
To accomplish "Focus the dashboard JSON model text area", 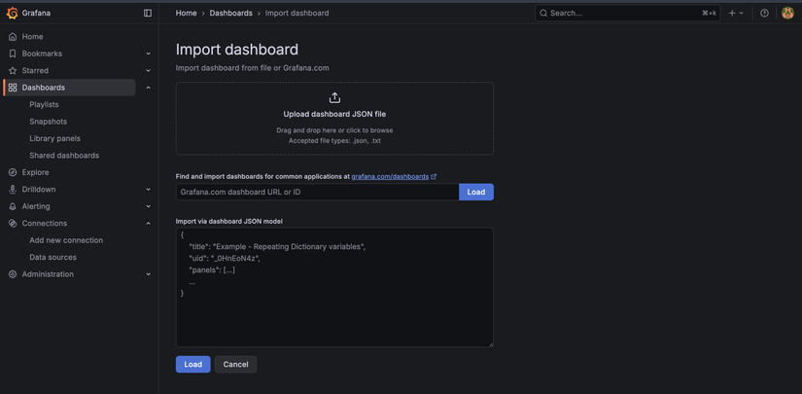I will tap(334, 288).
